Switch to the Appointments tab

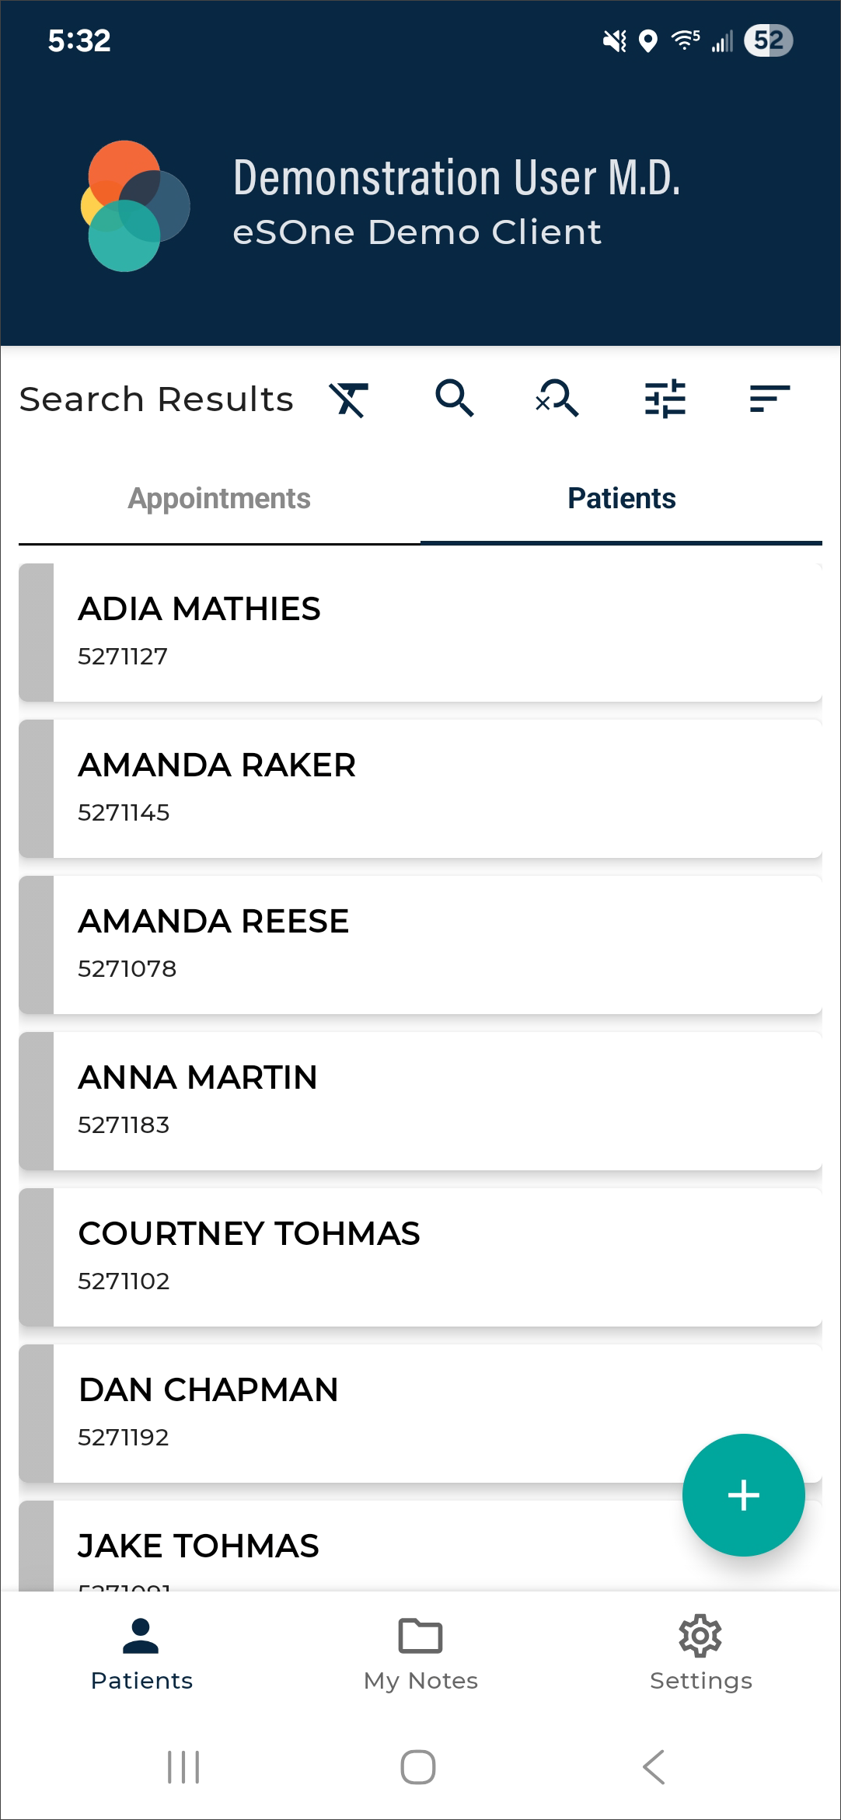pos(219,499)
